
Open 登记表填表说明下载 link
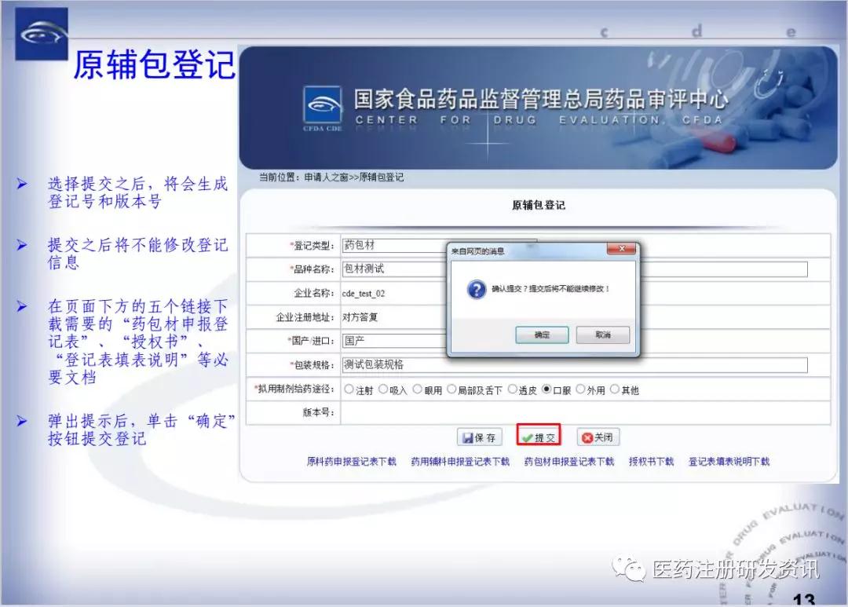[x=729, y=462]
